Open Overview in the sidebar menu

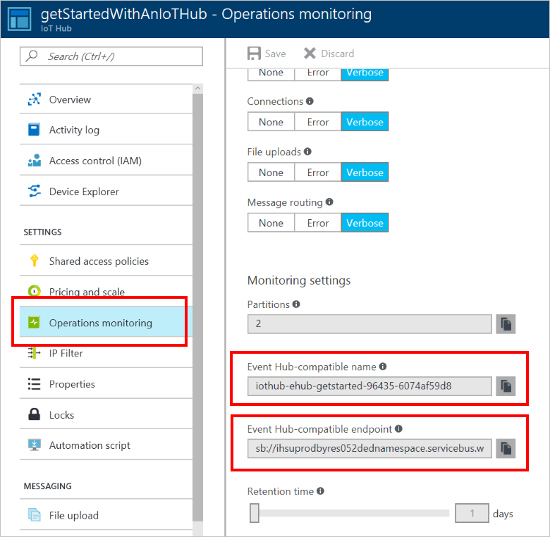coord(106,99)
